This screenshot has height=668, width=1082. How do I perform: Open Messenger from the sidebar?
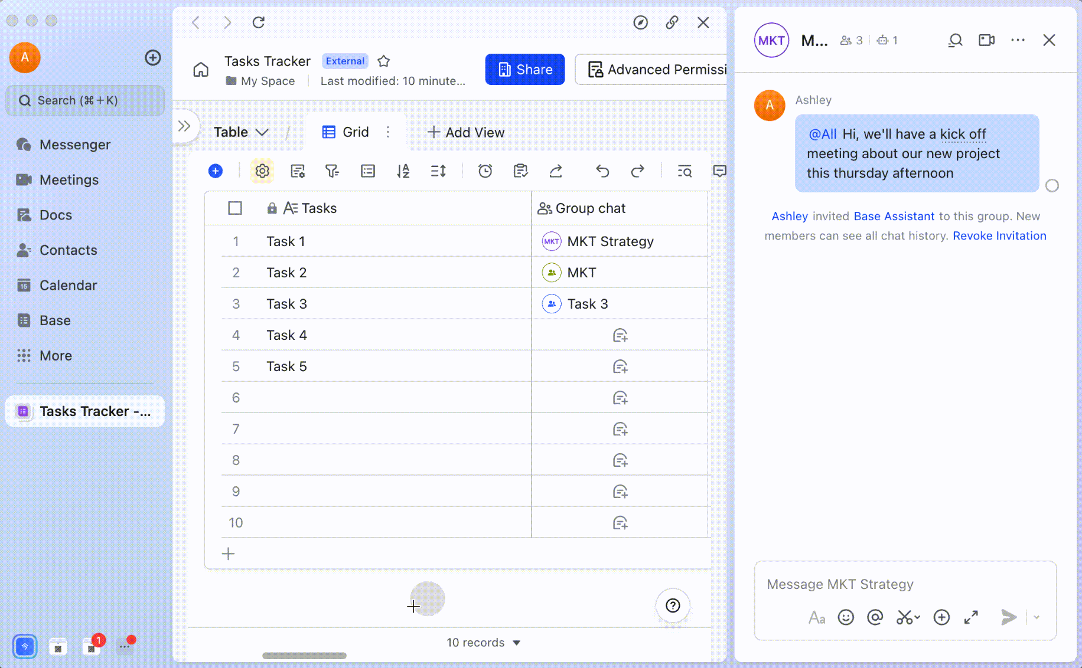[x=75, y=145]
